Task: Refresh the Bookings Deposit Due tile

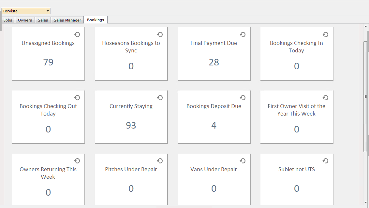Action: tap(243, 98)
